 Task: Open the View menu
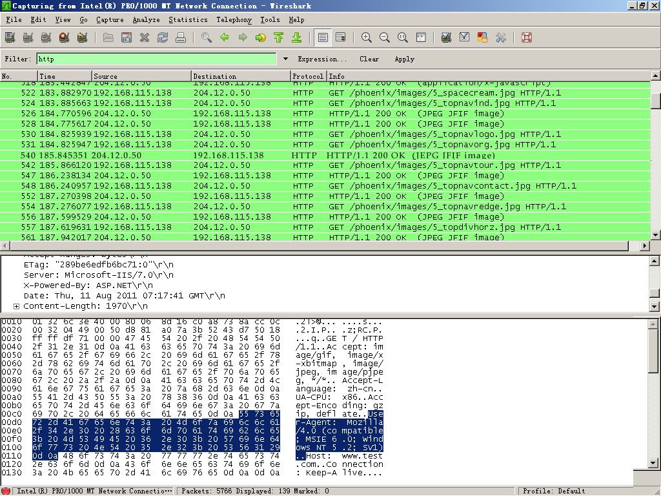click(63, 20)
